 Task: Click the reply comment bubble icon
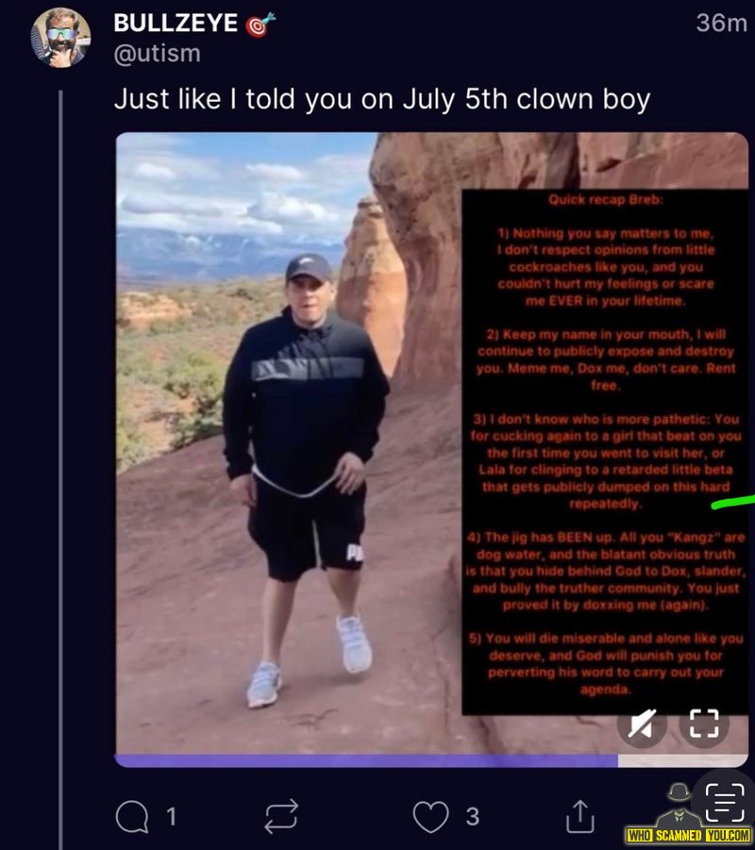point(132,816)
